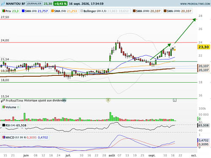
Task: Toggle the Volume 0 legend
Action: point(11,107)
